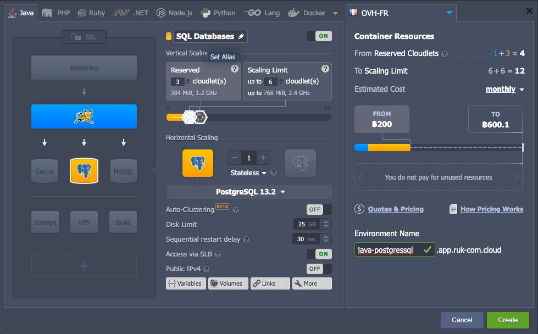Image resolution: width=538 pixels, height=334 pixels.
Task: Adjust Sequential restart delay spinner
Action: coord(326,238)
